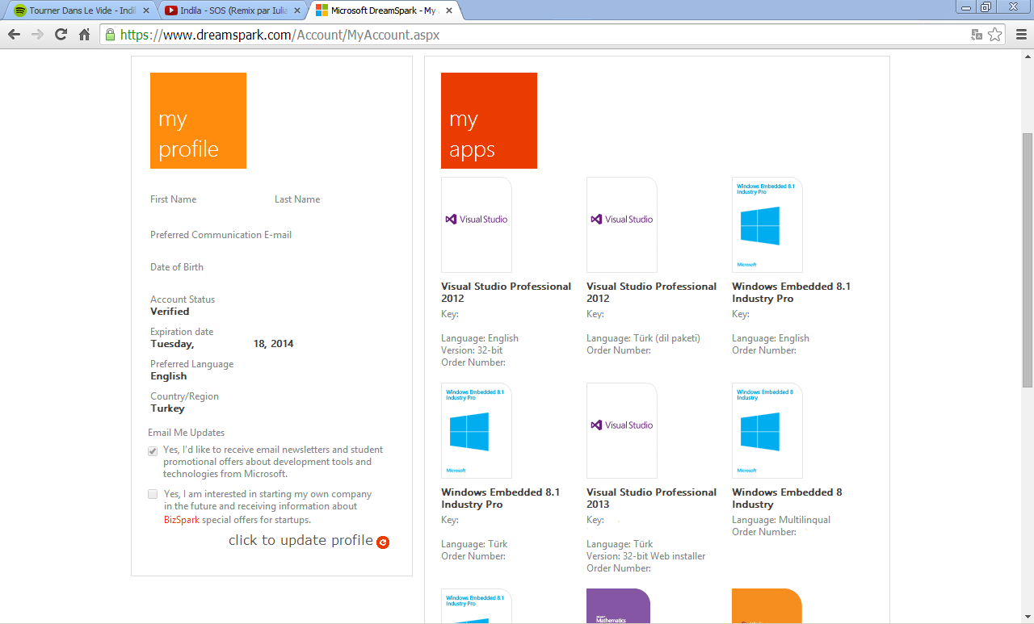Click the 'Language: Multilinqual' text

coord(781,520)
